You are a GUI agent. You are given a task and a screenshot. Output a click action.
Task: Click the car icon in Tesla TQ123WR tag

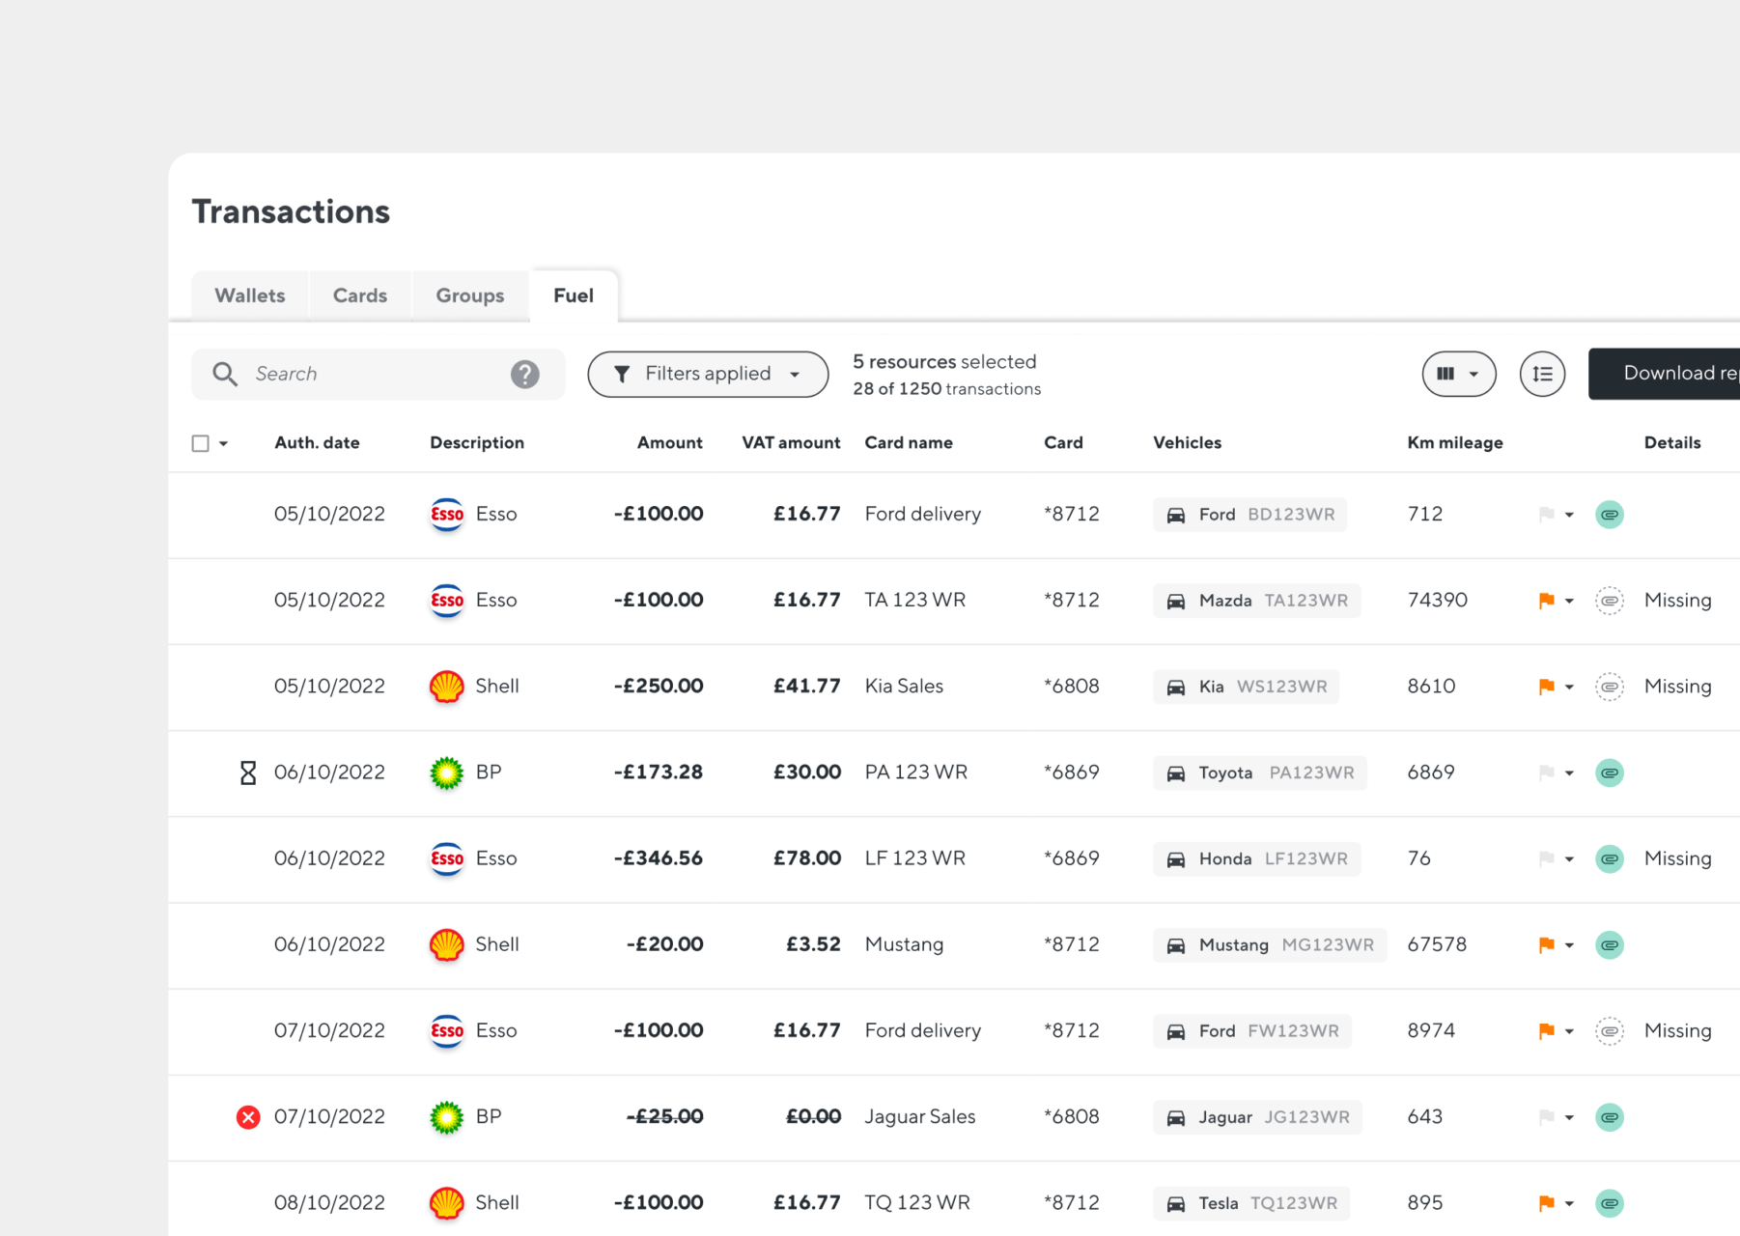point(1176,1204)
